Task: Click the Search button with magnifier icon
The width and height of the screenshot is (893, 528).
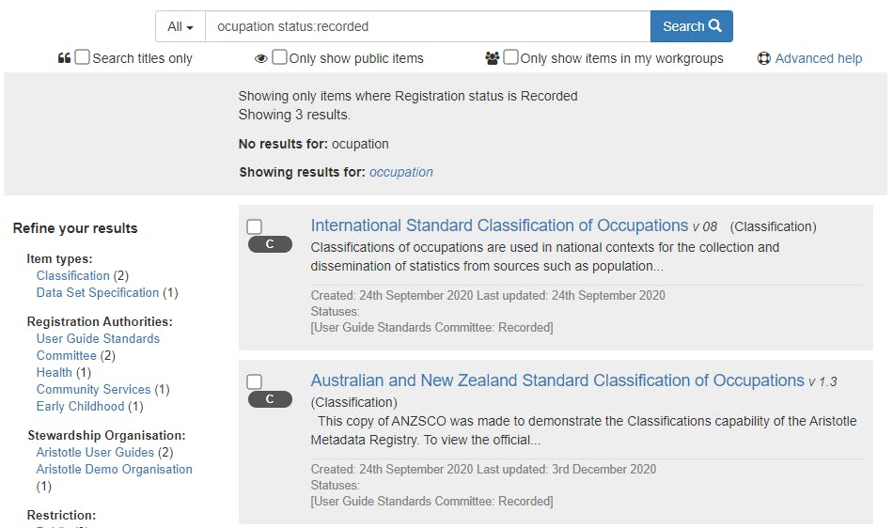Action: coord(691,26)
